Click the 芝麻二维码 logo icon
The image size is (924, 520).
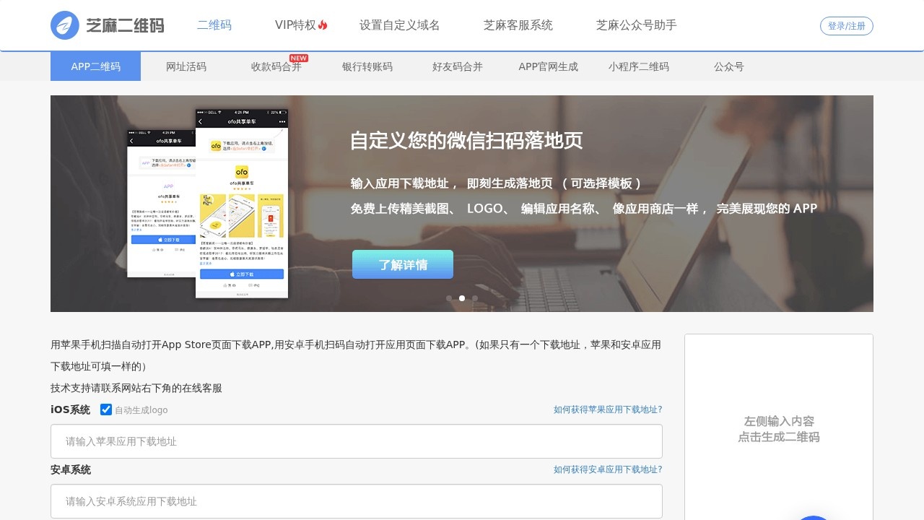click(x=65, y=25)
